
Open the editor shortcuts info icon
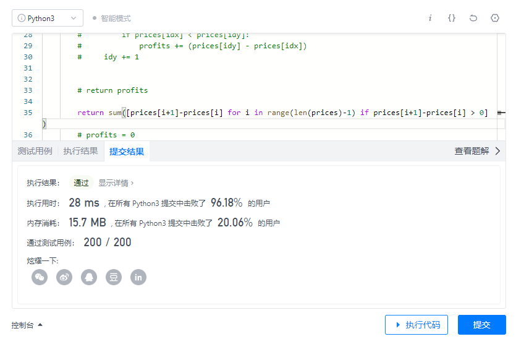430,18
